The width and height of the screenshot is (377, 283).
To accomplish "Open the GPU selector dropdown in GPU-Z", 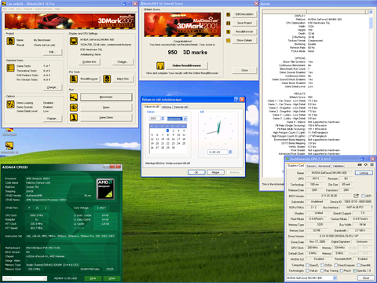I will (x=335, y=277).
